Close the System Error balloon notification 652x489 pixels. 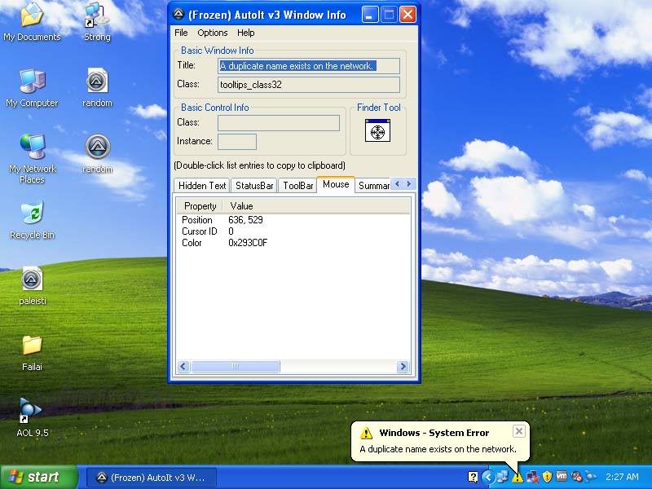tap(518, 431)
